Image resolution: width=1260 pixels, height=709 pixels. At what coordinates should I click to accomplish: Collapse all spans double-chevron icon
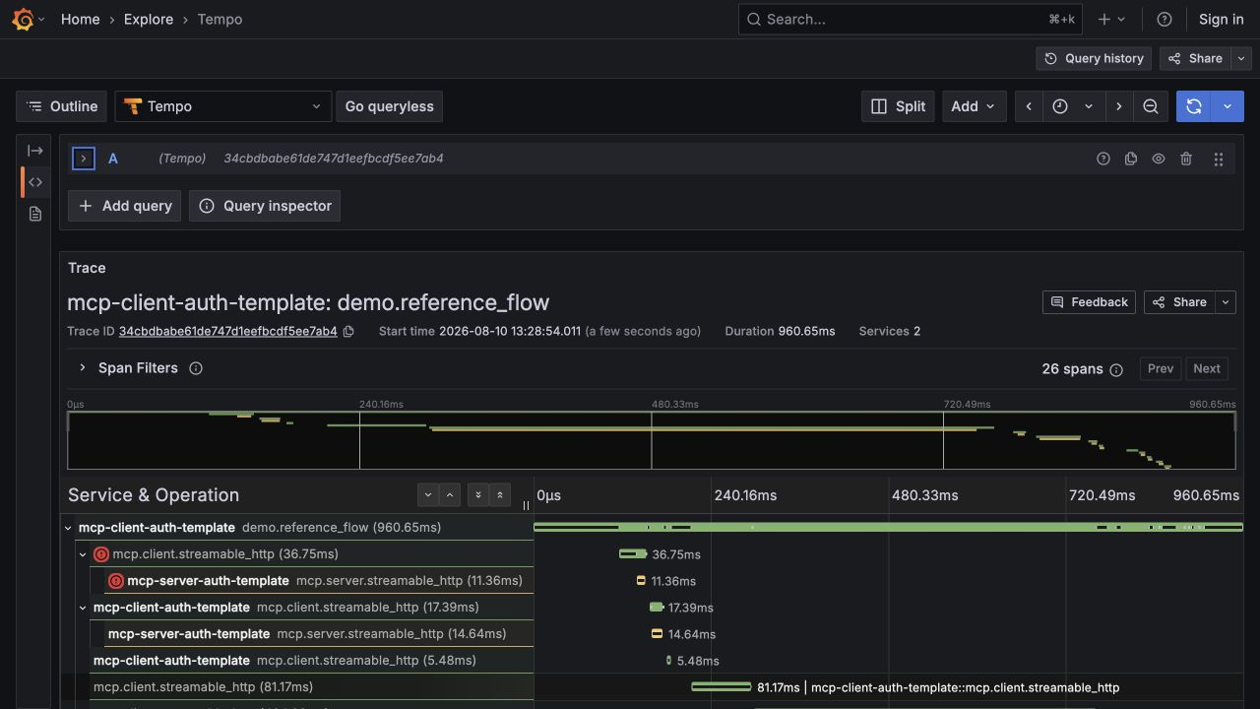(x=500, y=495)
